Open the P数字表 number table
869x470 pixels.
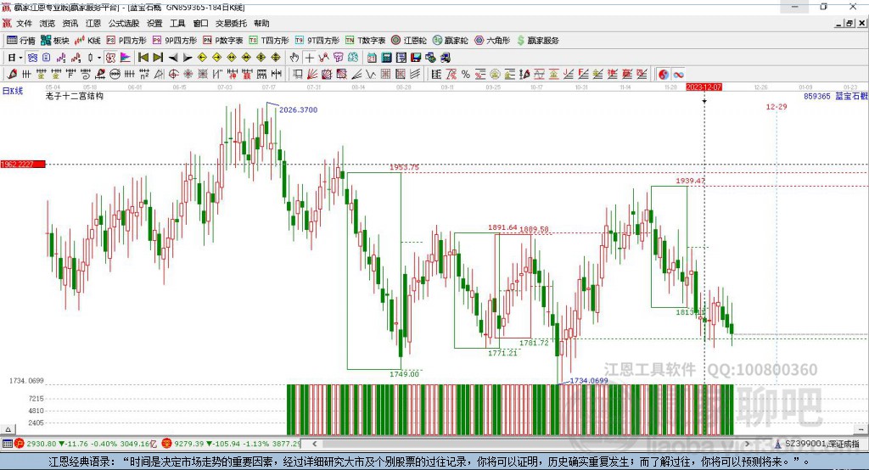[x=222, y=41]
